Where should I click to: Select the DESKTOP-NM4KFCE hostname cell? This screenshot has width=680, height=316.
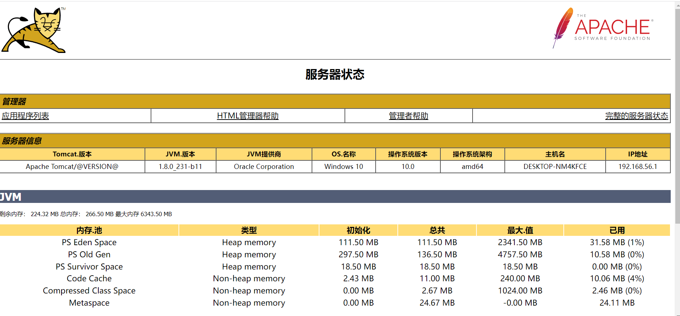pyautogui.click(x=555, y=167)
